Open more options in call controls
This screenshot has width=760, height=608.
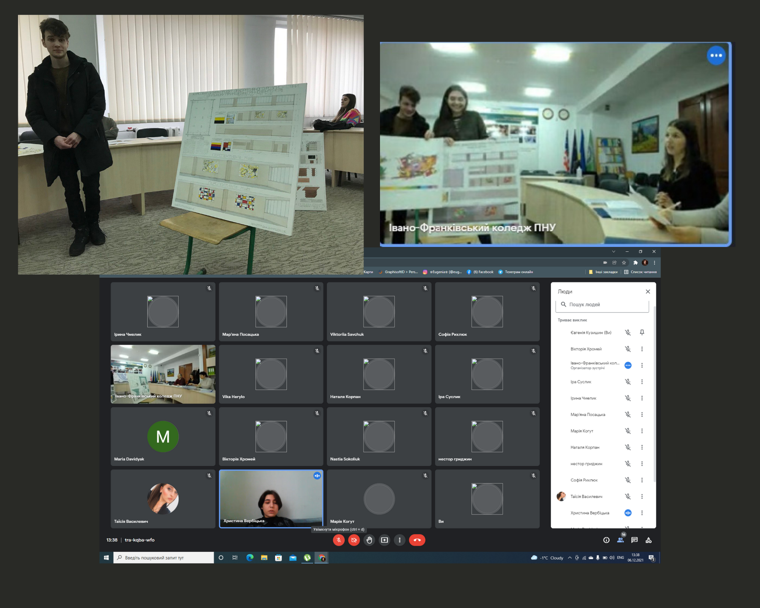point(399,540)
